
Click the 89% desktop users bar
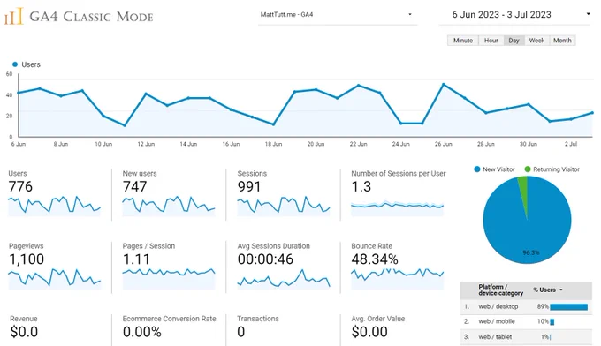tap(569, 306)
